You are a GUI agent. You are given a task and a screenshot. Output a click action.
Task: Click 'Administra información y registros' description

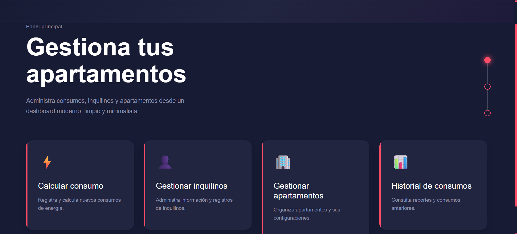(194, 204)
